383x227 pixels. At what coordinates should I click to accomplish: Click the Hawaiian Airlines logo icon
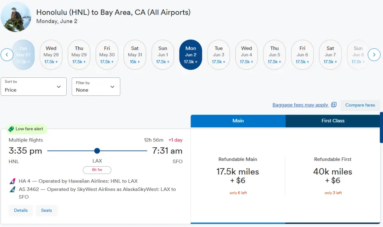(x=12, y=181)
